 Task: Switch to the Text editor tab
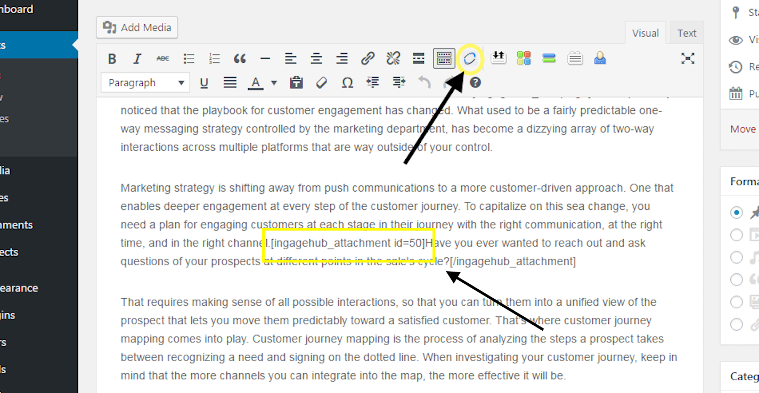click(x=687, y=33)
